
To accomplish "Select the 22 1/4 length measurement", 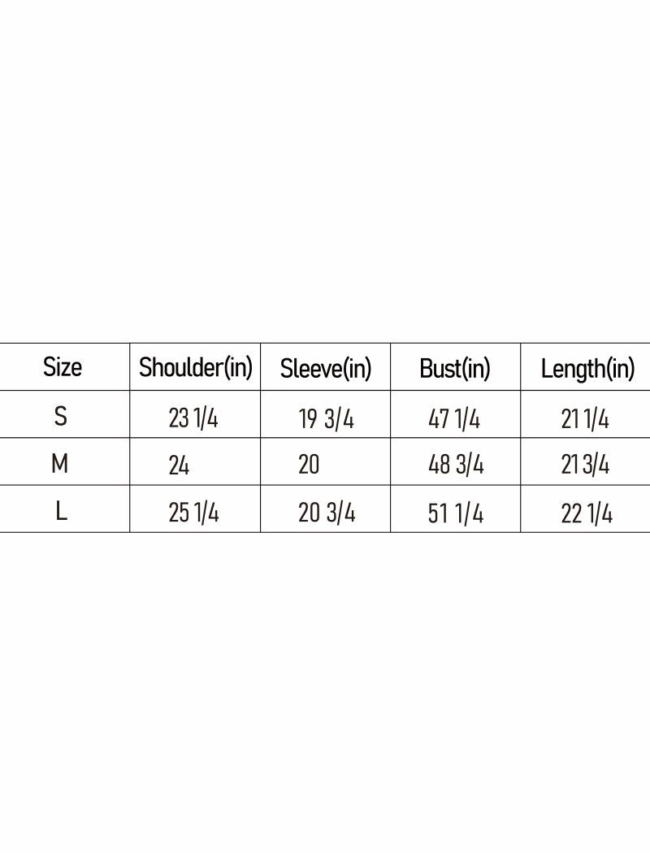I will [587, 513].
